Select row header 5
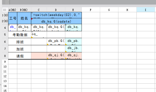 tap(5, 35)
